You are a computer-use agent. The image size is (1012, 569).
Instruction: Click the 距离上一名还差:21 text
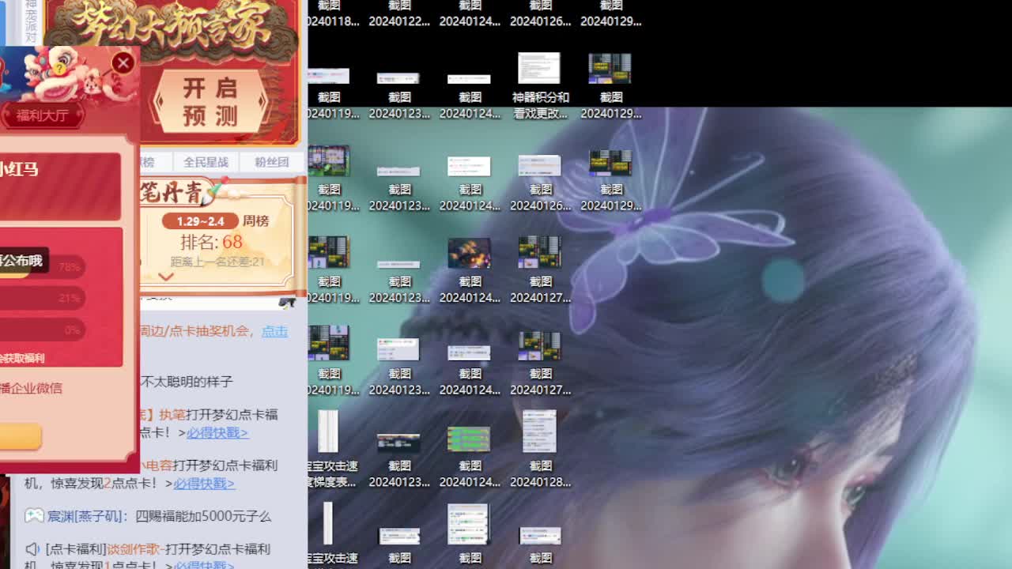coord(217,262)
